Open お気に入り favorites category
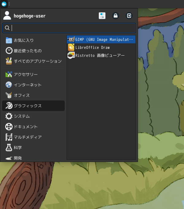Viewport: 184px width, 209px height. tap(33, 40)
